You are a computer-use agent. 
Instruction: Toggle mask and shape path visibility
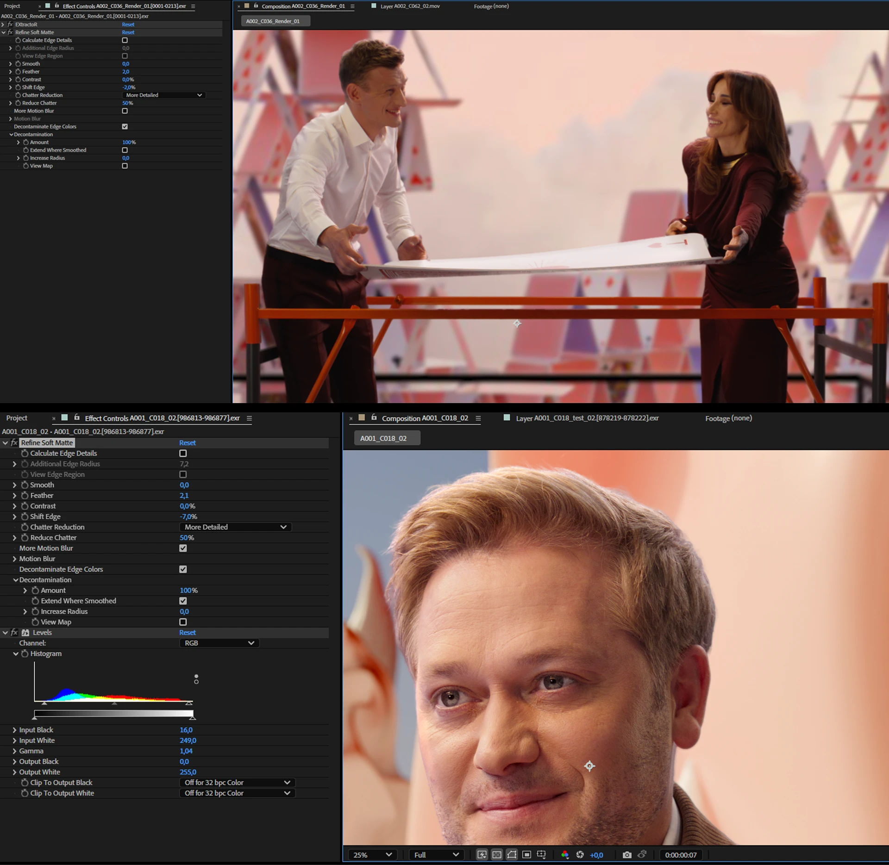coord(512,855)
